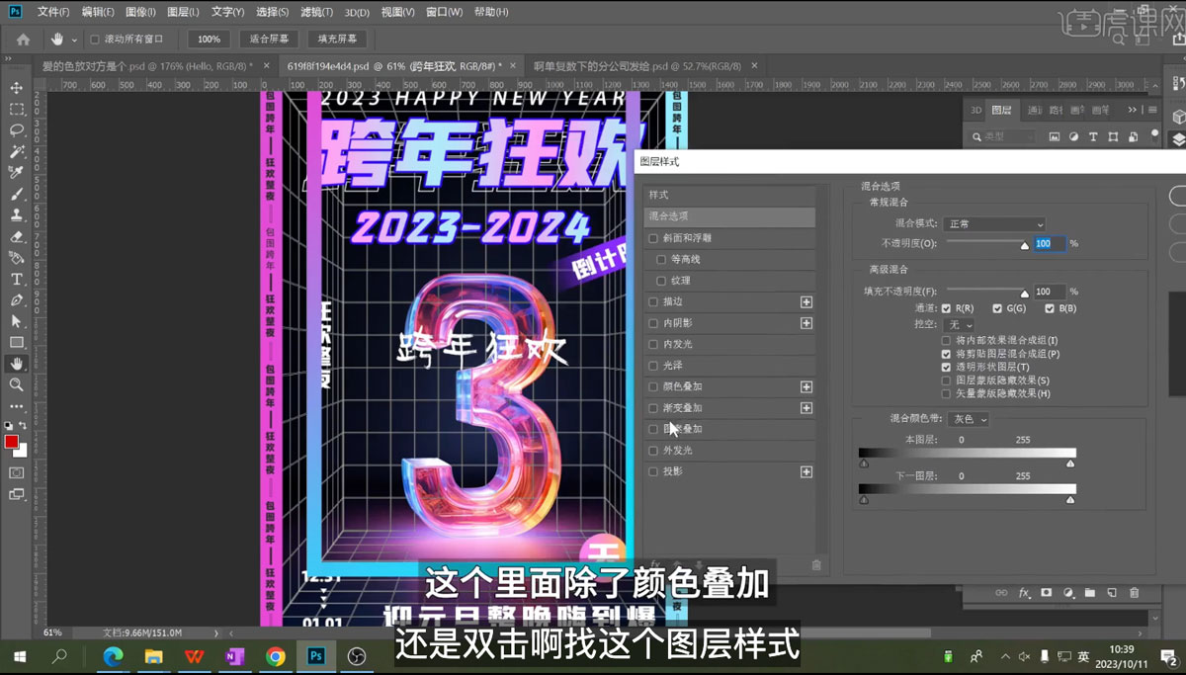
Task: Switch to the 3D panel tab
Action: 974,110
